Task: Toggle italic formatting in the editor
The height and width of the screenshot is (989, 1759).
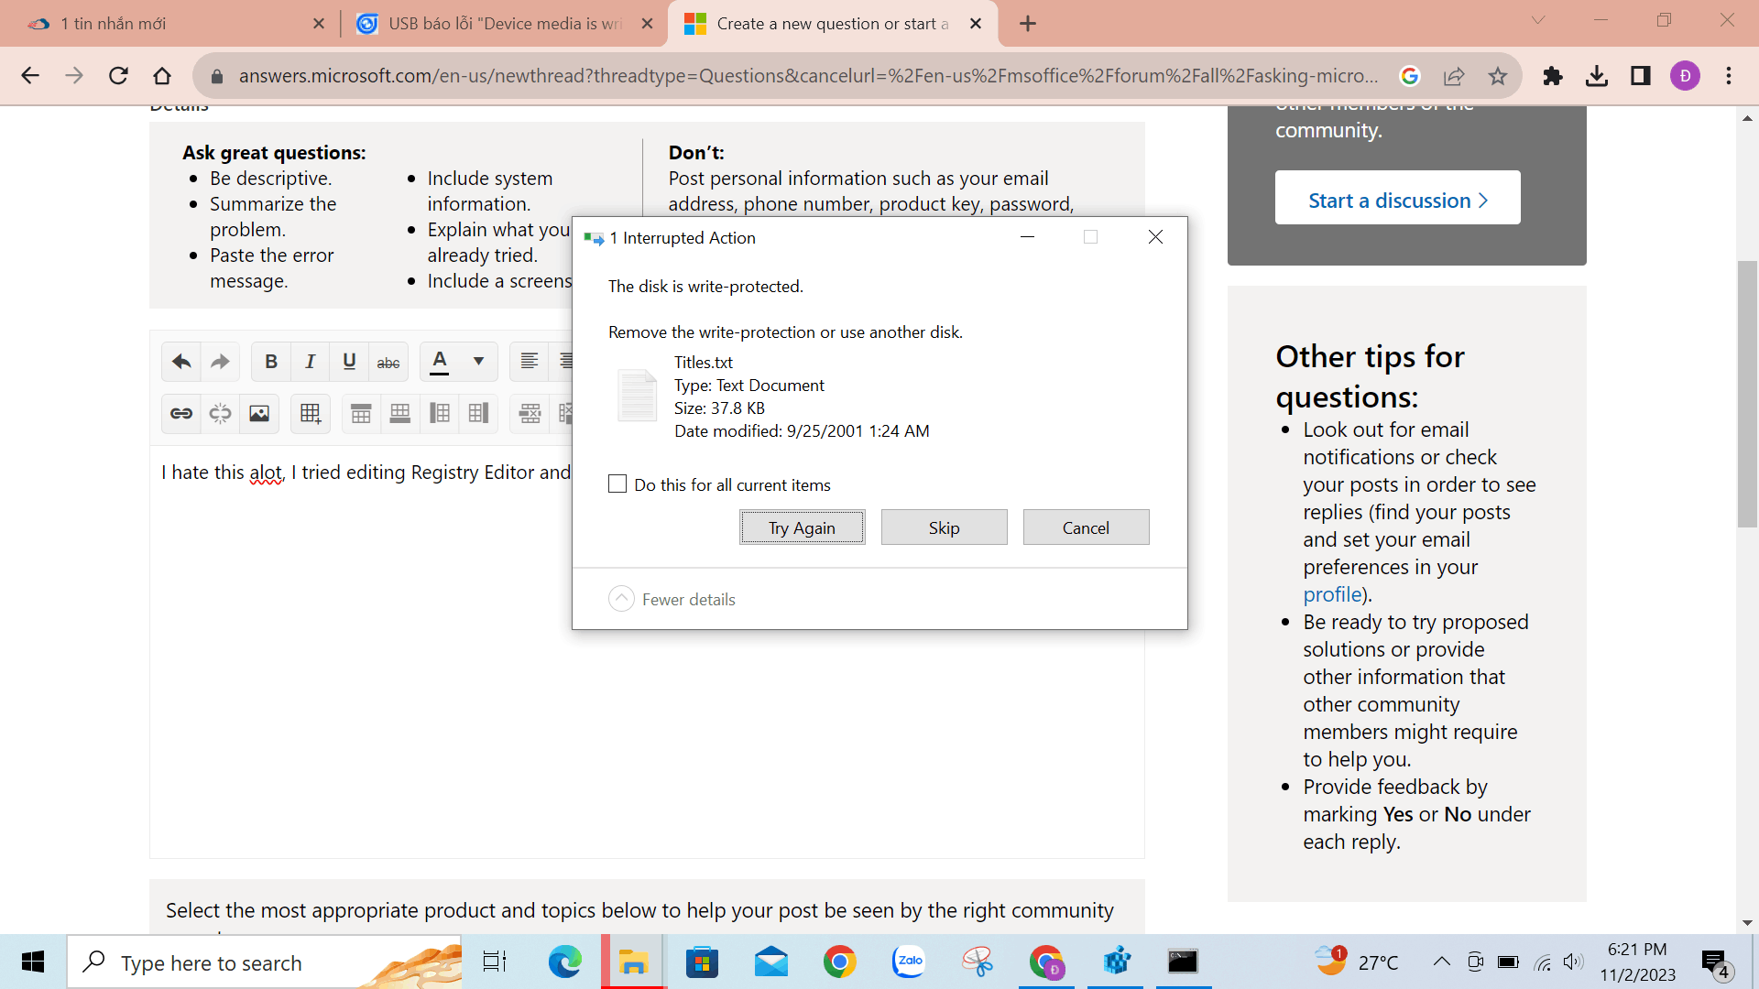Action: pyautogui.click(x=310, y=362)
